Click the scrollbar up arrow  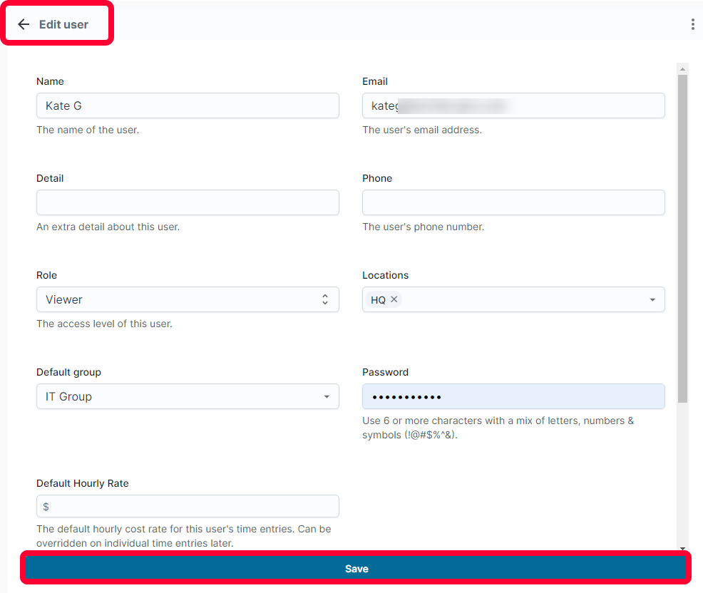pos(682,69)
